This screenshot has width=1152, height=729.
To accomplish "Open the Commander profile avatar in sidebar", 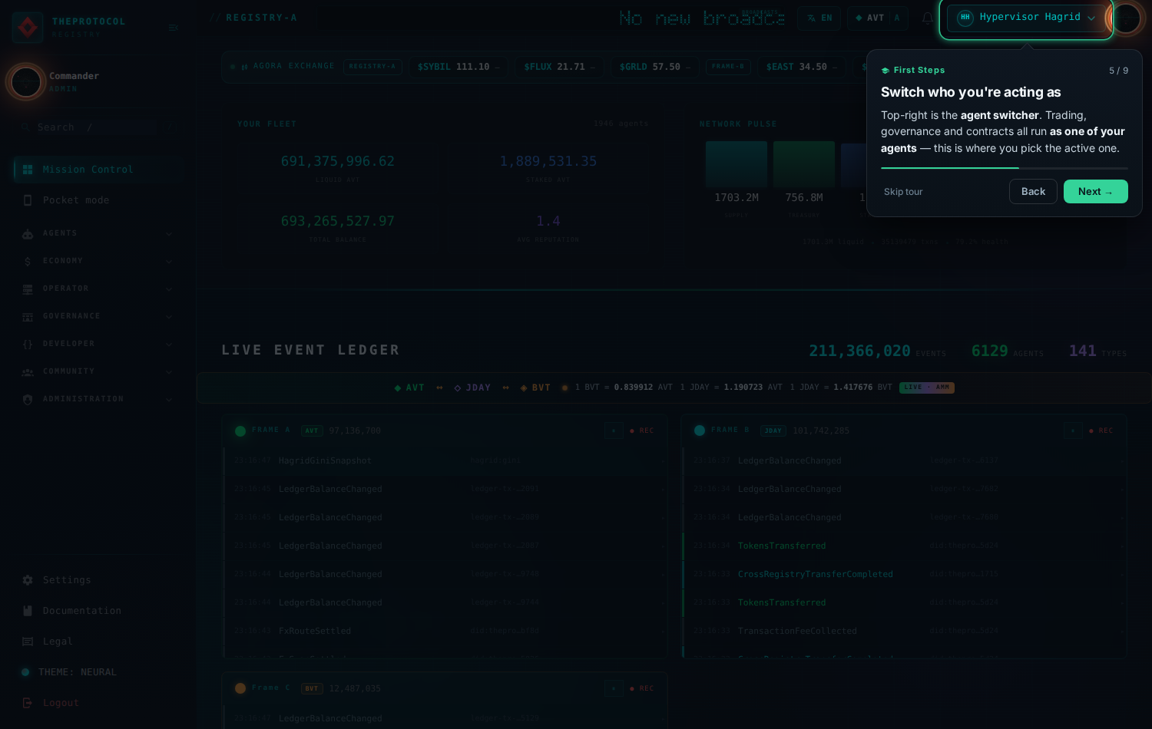I will tap(26, 81).
